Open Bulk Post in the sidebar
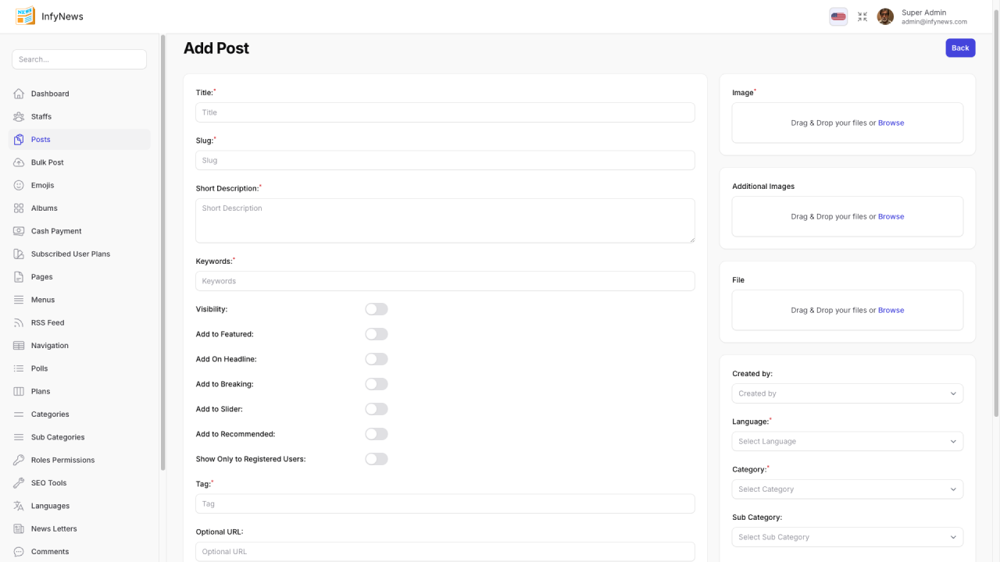This screenshot has width=1000, height=562. pyautogui.click(x=47, y=162)
